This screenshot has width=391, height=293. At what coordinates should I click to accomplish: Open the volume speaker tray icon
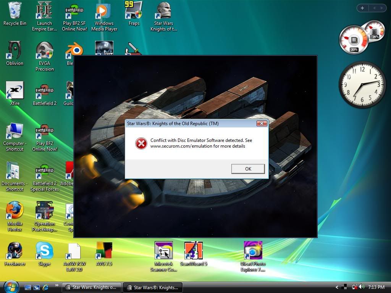[362, 287]
